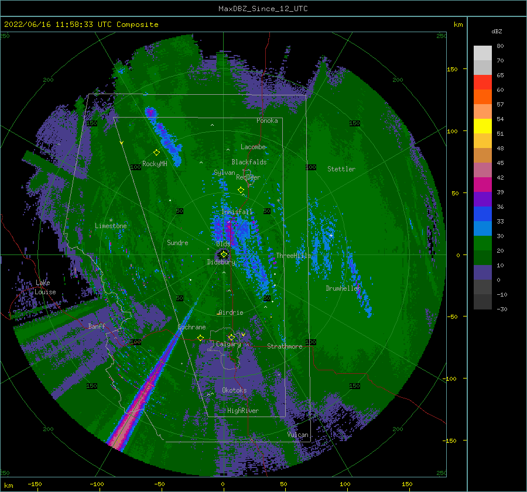The width and height of the screenshot is (527, 492).
Task: Click the yellow Y marker northeast of Calgary
Action: tap(243, 335)
